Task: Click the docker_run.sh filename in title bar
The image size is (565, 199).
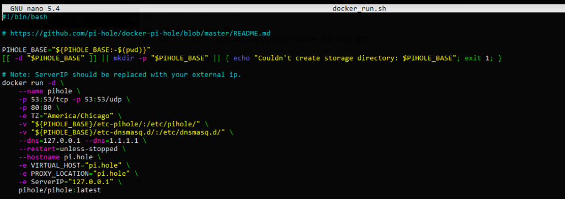Action: [359, 8]
